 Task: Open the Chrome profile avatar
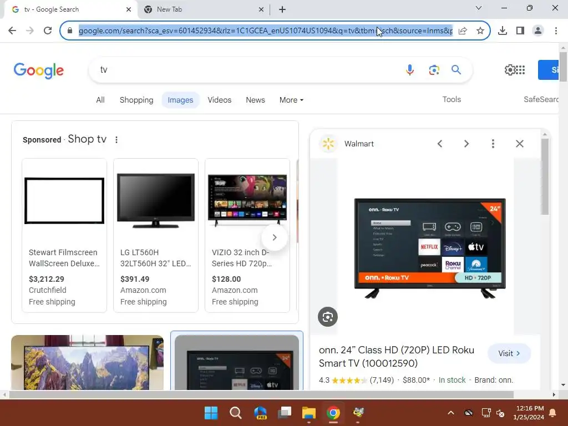pos(538,31)
